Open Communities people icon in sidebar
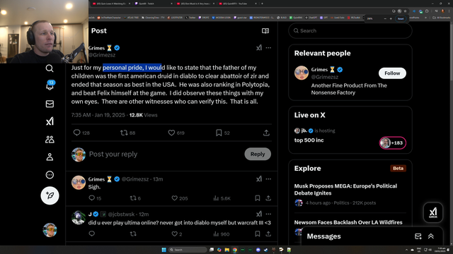 50,140
